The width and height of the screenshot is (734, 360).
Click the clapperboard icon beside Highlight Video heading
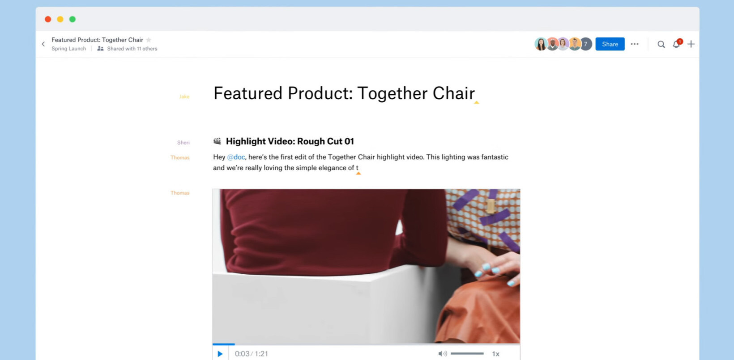coord(217,141)
